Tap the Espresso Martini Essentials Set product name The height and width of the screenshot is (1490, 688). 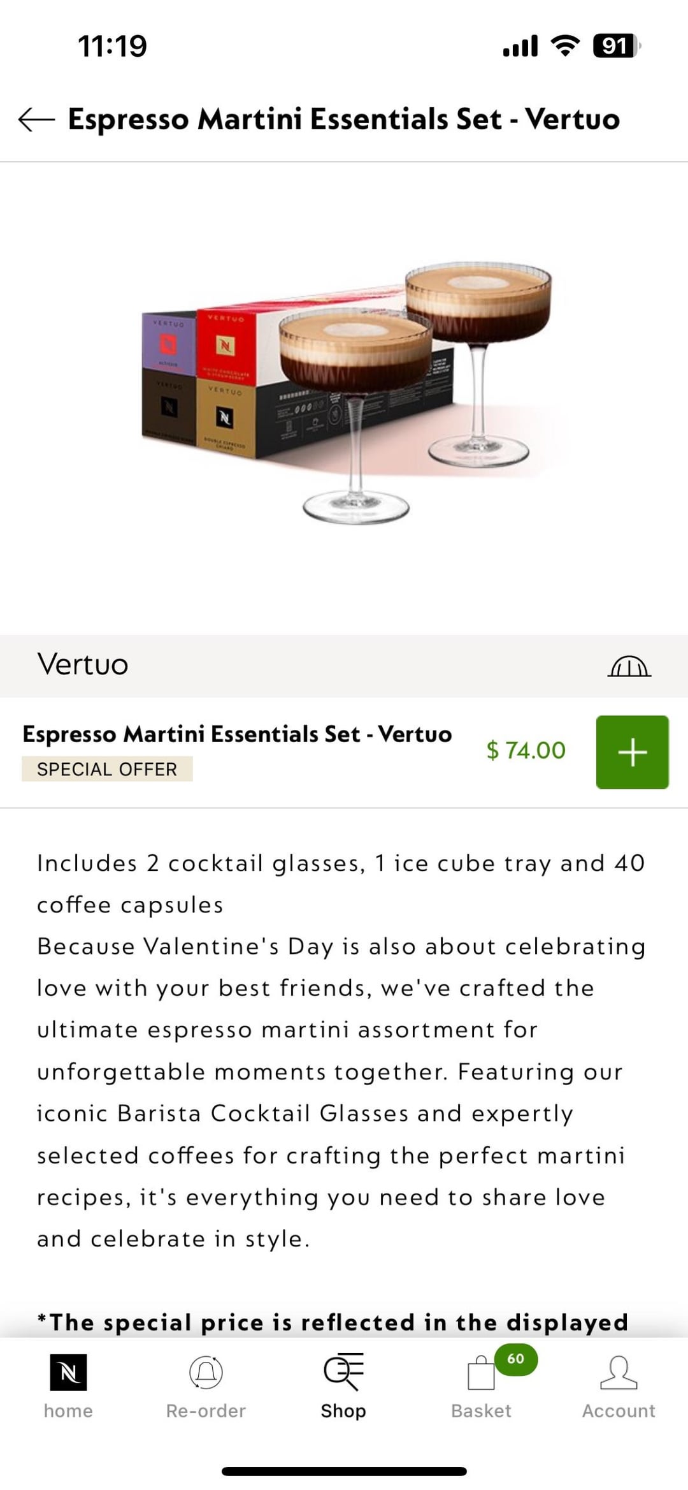(237, 734)
